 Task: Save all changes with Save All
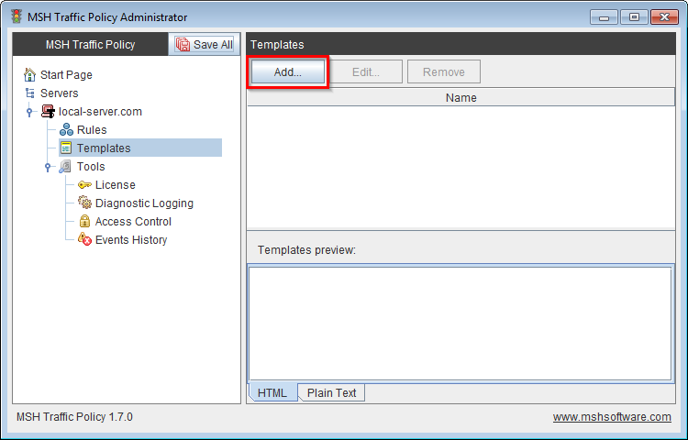click(x=204, y=44)
